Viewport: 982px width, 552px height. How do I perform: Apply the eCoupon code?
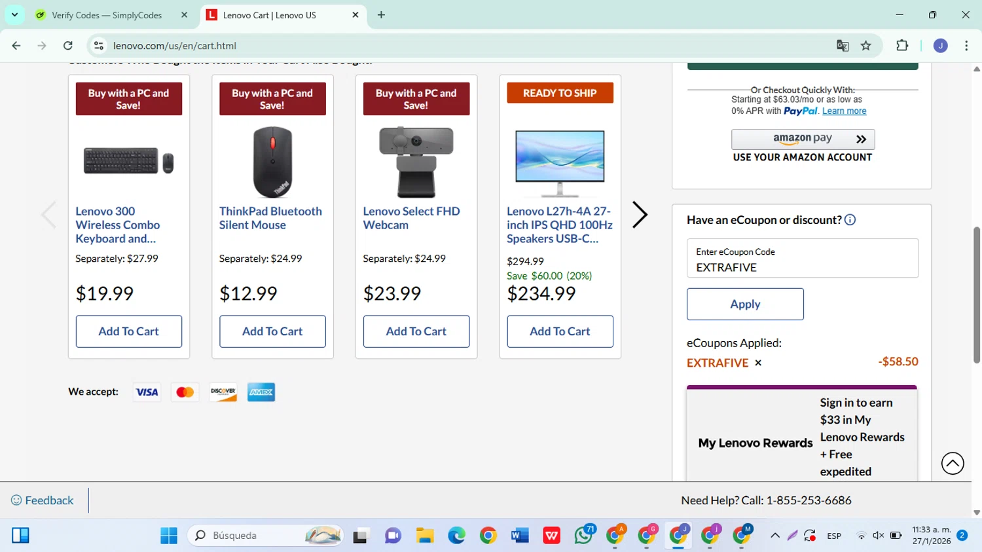[x=745, y=304]
